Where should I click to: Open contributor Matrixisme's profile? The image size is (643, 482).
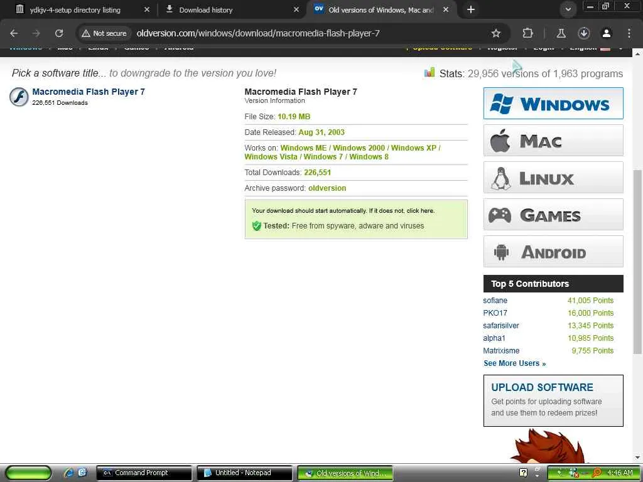(x=501, y=350)
